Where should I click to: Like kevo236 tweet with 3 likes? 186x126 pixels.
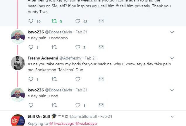tap(78, 47)
